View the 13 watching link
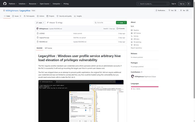This screenshot has width=195, height=122. pos(136,42)
